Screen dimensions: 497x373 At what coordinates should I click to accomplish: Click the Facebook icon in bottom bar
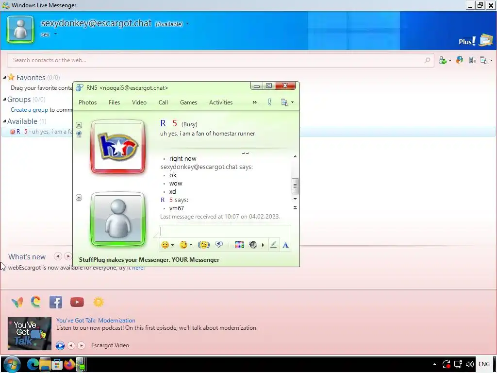click(56, 302)
